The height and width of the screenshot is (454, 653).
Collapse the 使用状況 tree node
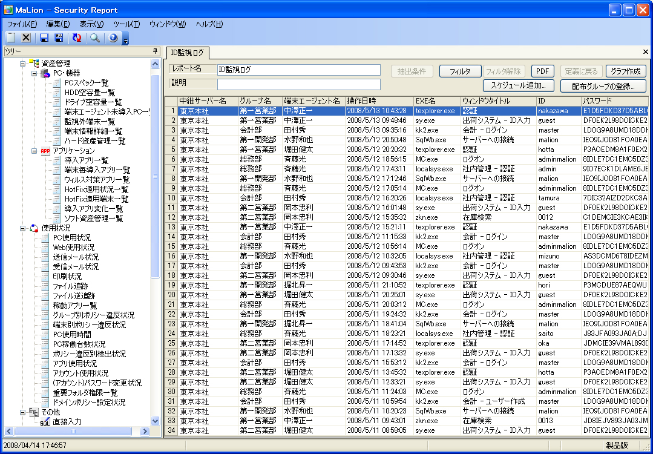tap(23, 228)
